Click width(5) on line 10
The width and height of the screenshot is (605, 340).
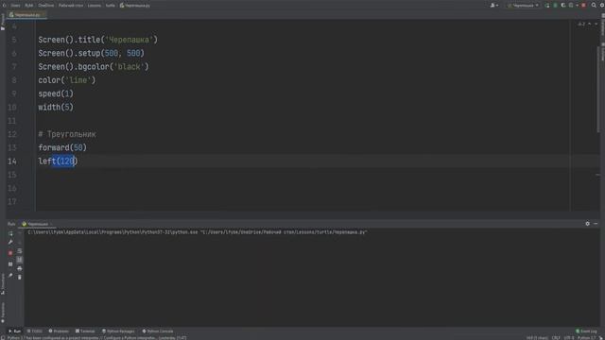point(56,107)
